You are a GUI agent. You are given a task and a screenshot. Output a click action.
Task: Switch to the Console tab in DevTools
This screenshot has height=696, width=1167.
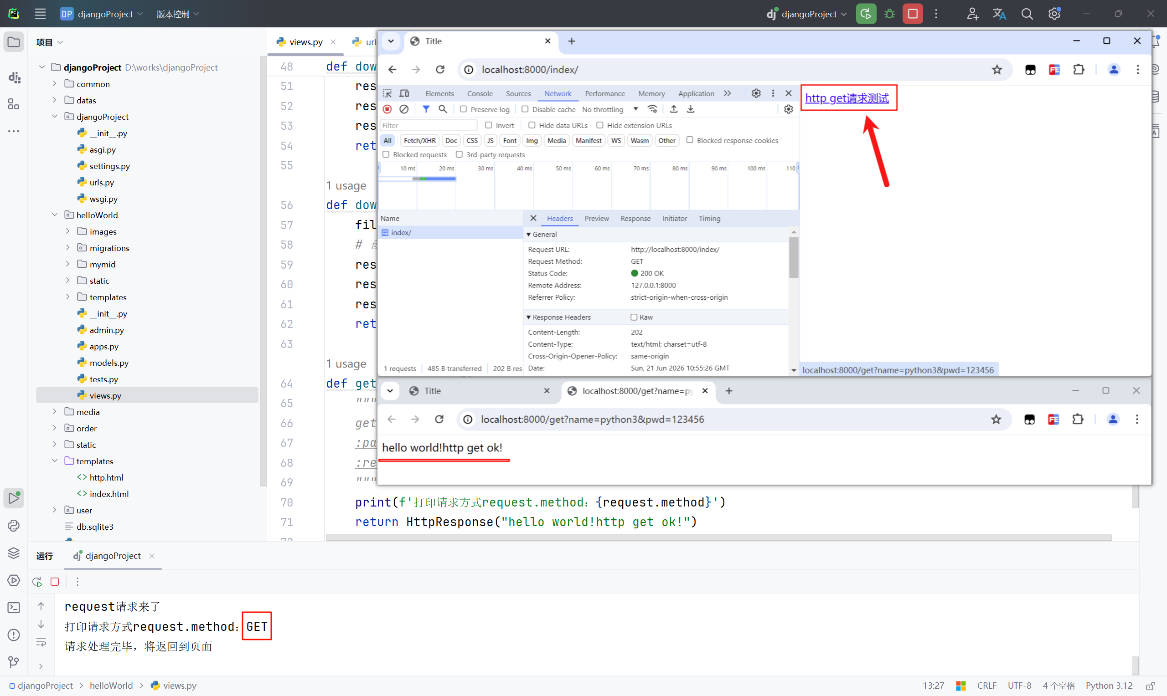pyautogui.click(x=480, y=93)
